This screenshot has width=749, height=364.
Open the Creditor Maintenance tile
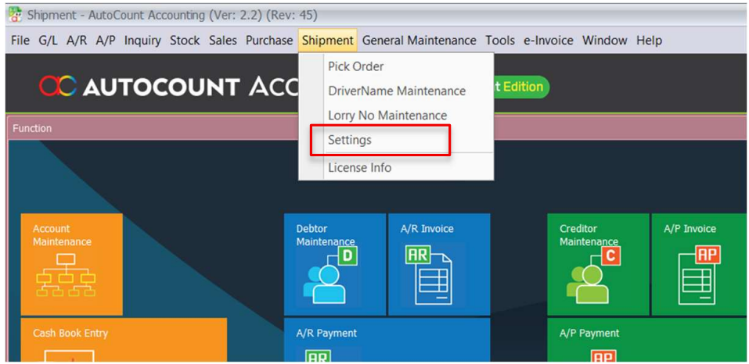598,265
